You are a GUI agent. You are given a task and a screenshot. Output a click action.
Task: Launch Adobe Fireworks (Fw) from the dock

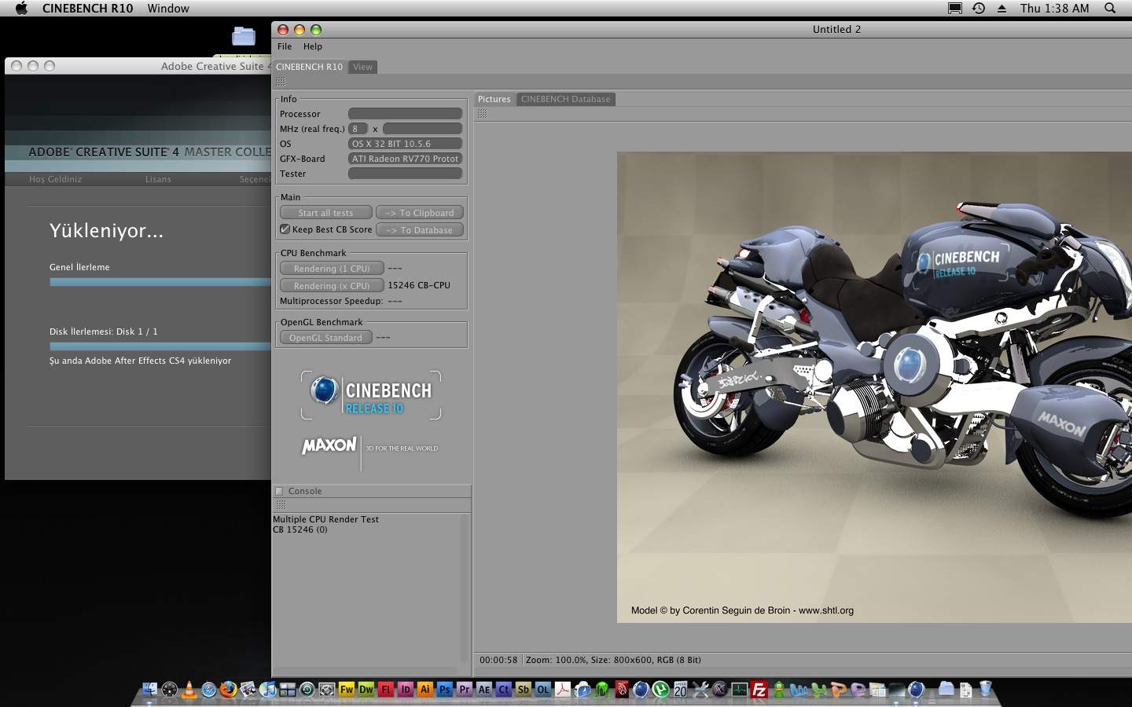[346, 690]
